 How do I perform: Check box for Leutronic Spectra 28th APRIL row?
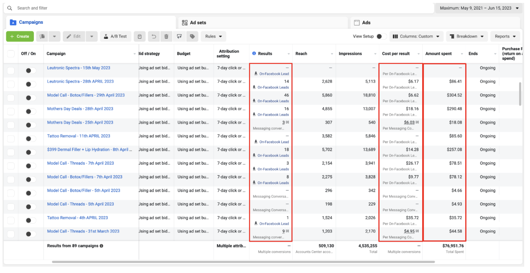11,84
